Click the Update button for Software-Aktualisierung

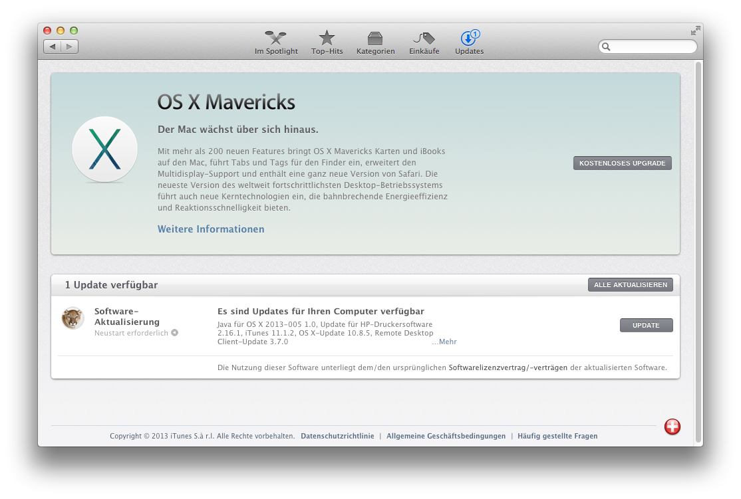[646, 326]
